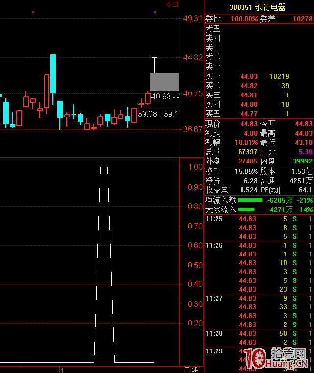Click the 49.31 price axis label
This screenshot has width=314, height=373.
(193, 18)
